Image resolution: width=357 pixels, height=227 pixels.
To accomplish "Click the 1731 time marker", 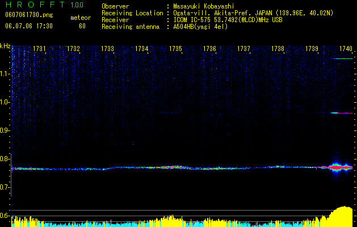I will pos(39,49).
